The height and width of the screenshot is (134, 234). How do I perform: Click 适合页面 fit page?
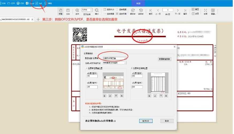[x=121, y=14]
